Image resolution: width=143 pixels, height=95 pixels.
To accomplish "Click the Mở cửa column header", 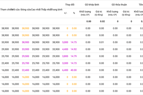I will [x=16, y=9].
